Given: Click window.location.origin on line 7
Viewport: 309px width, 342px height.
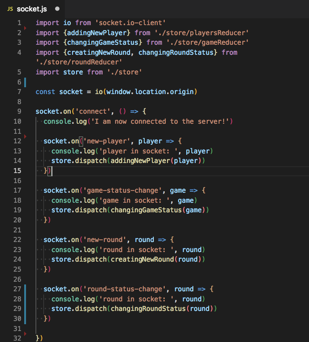Looking at the screenshot, I should tap(150, 92).
